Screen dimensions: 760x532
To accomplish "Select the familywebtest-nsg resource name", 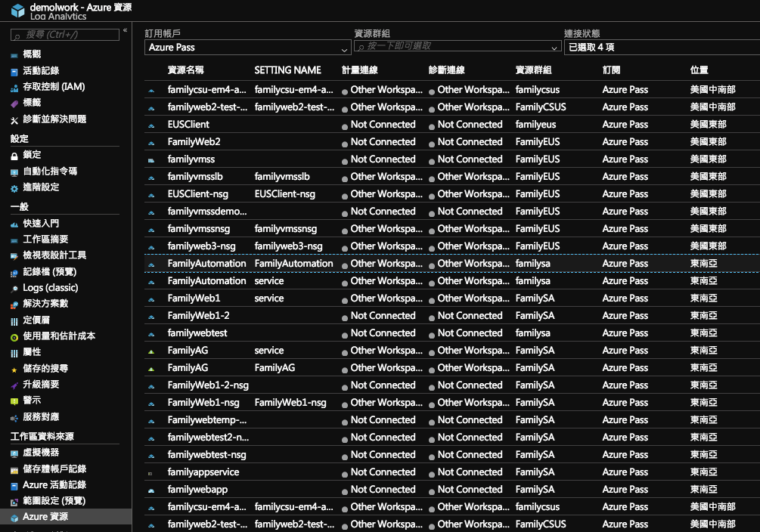I will 206,455.
